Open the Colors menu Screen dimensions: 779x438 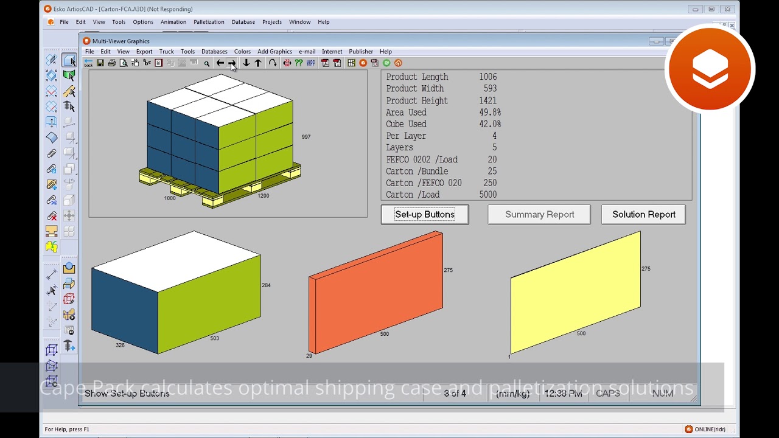242,52
